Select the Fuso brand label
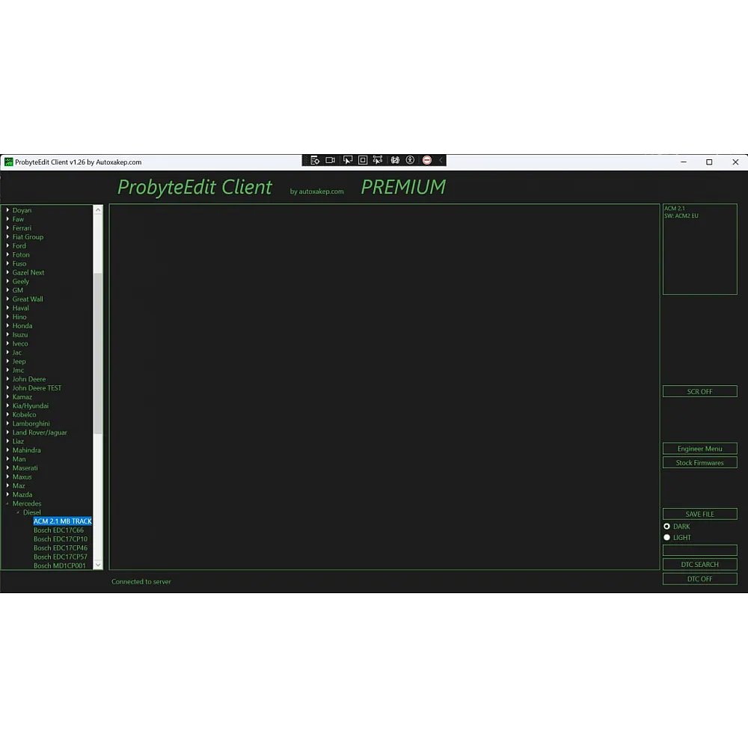 [19, 263]
